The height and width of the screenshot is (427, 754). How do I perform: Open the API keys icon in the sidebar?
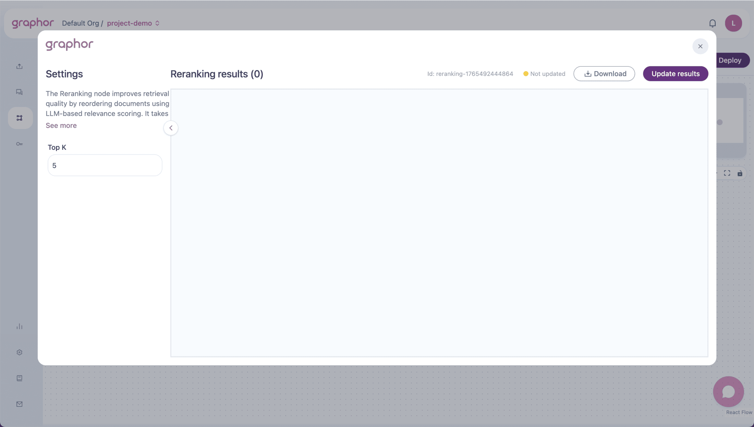pyautogui.click(x=20, y=144)
